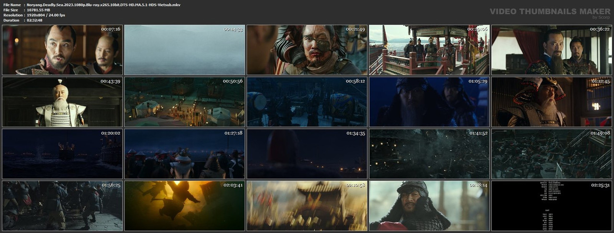Select the ship deck thumbnail at 00:29:06
The image size is (614, 233).
click(429, 49)
